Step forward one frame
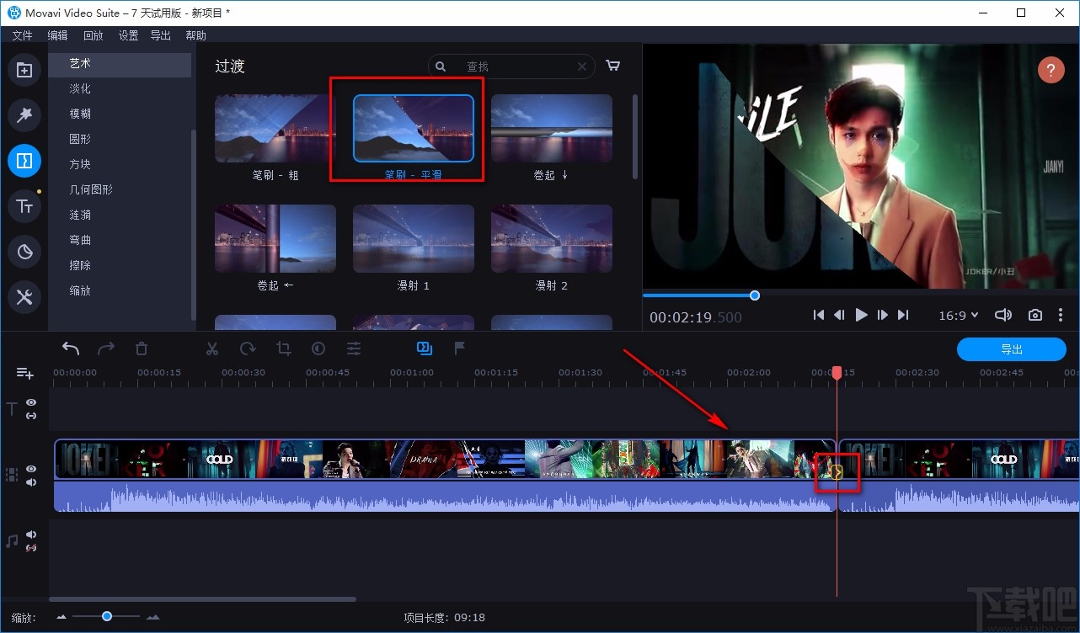The height and width of the screenshot is (633, 1080). tap(882, 315)
